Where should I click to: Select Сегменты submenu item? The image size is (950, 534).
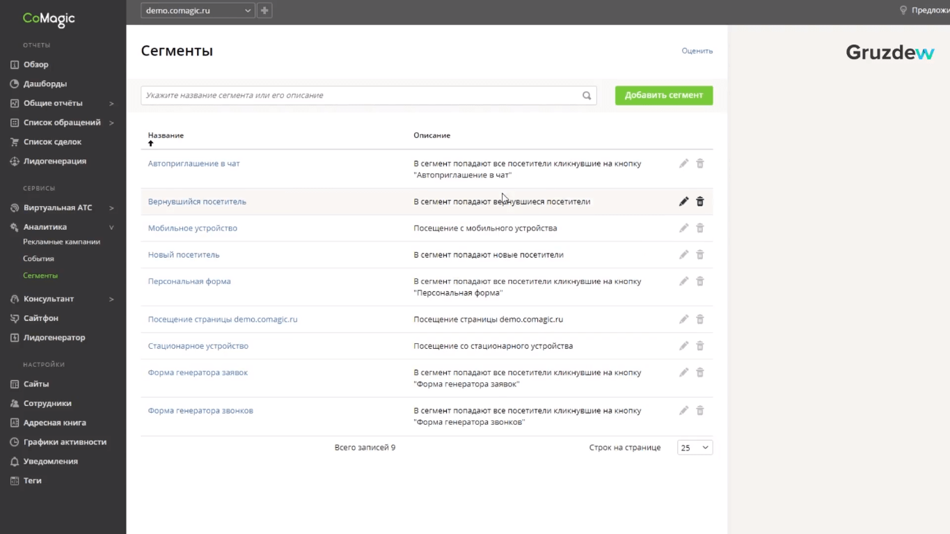coord(40,276)
